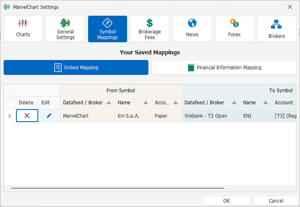Open General Settings section

(x=65, y=29)
